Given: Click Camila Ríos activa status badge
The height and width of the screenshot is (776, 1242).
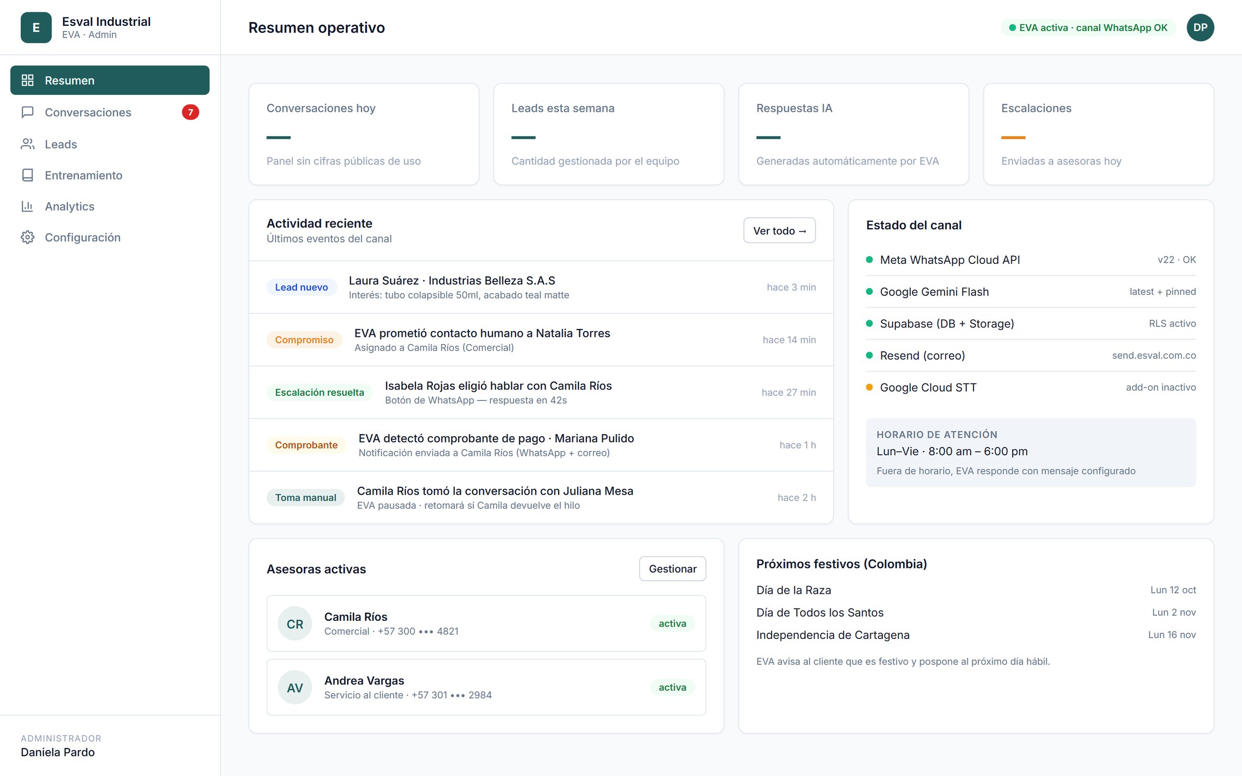Looking at the screenshot, I should point(672,624).
